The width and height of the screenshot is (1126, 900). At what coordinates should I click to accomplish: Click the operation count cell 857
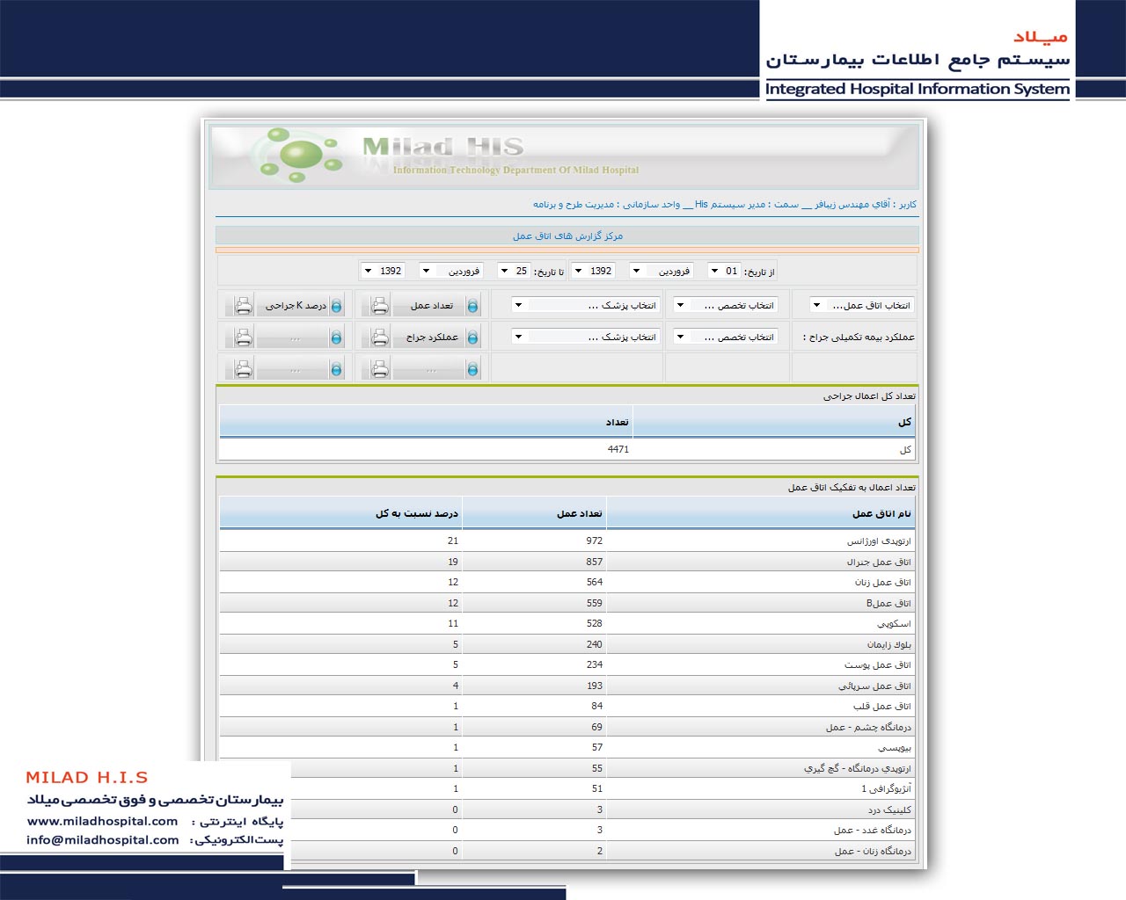[x=595, y=562]
